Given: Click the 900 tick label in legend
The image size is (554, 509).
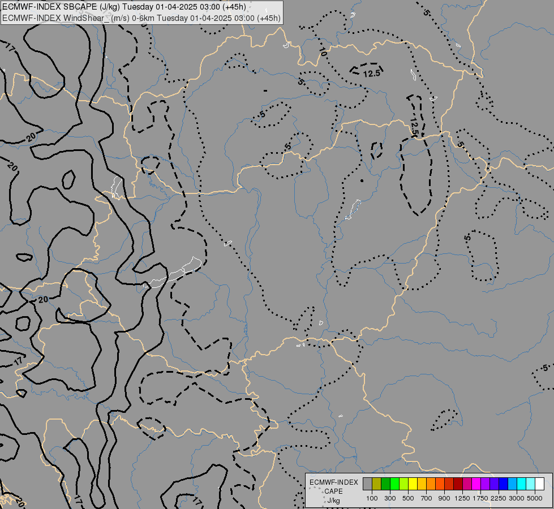Looking at the screenshot, I should [444, 498].
